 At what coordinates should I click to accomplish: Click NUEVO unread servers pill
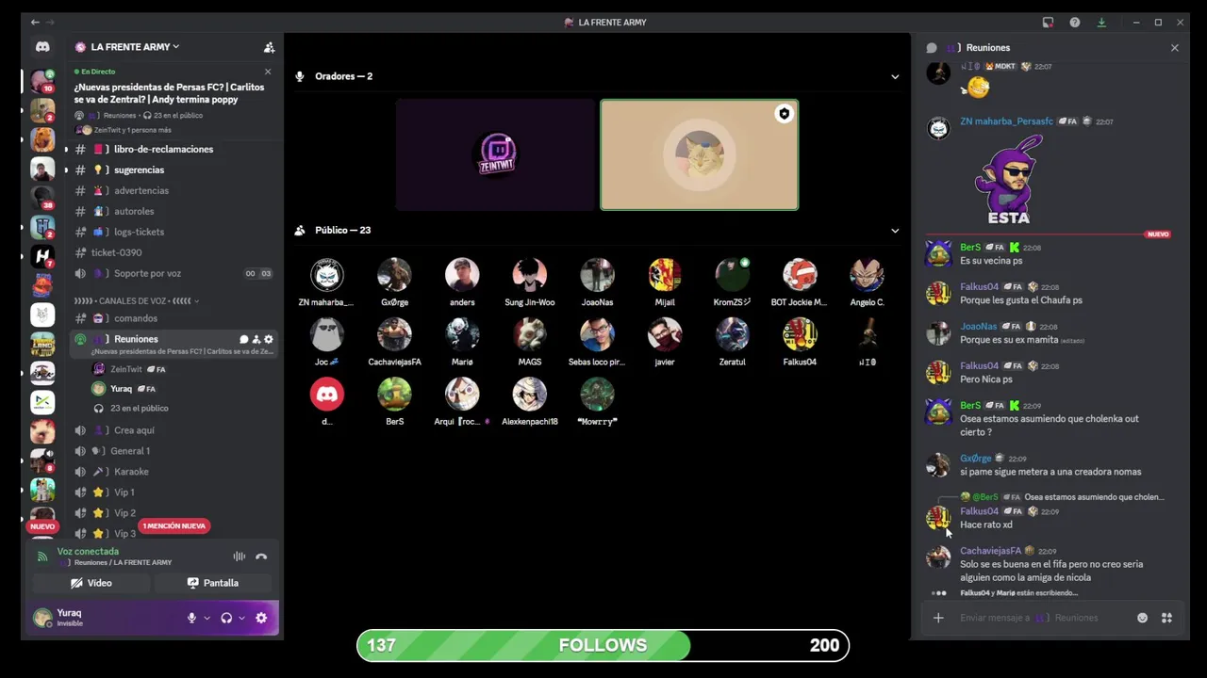click(x=42, y=526)
